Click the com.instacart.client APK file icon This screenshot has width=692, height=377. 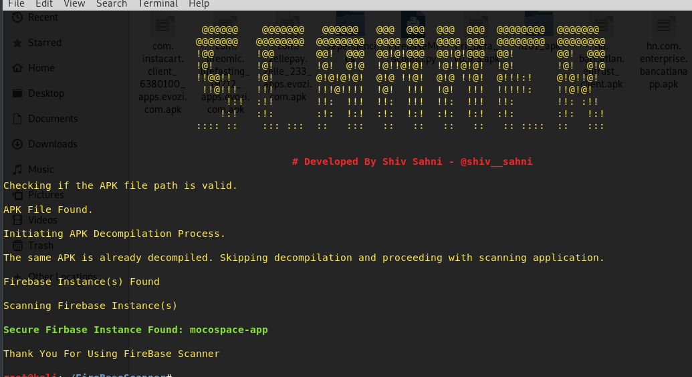162,25
